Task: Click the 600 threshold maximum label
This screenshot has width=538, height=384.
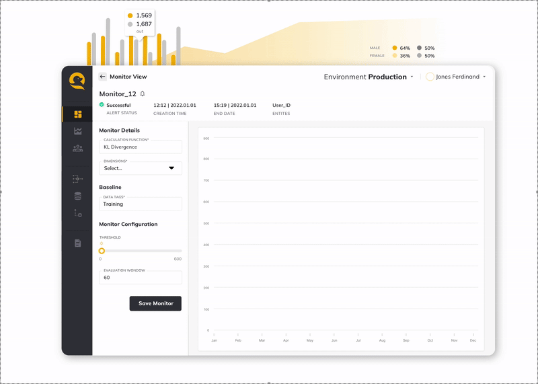Action: [x=178, y=259]
